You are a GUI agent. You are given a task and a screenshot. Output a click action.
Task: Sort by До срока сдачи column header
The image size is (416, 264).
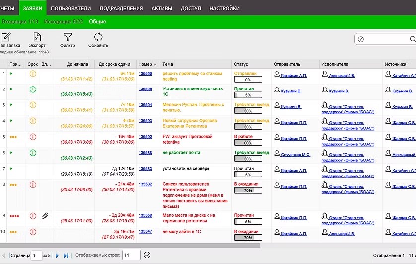coord(115,64)
